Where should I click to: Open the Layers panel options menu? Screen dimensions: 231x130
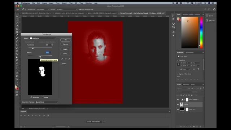click(203, 84)
